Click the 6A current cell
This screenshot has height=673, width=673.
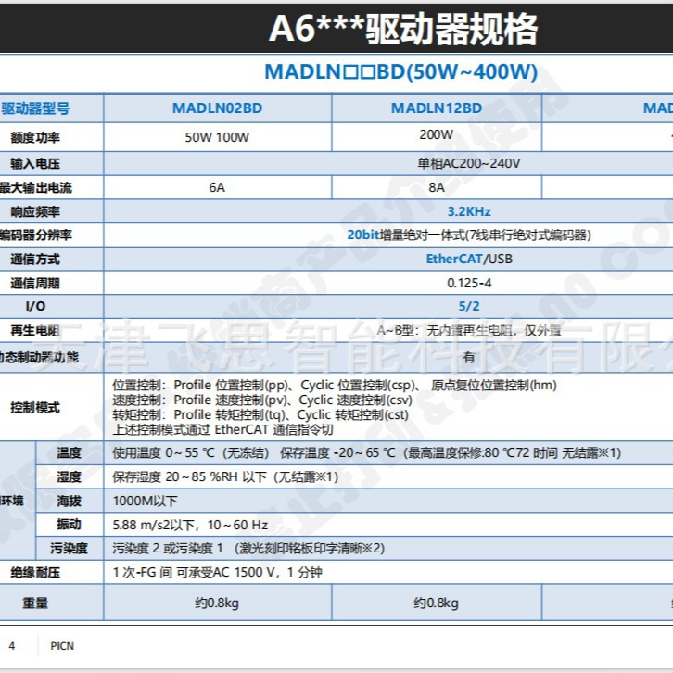[x=217, y=187]
